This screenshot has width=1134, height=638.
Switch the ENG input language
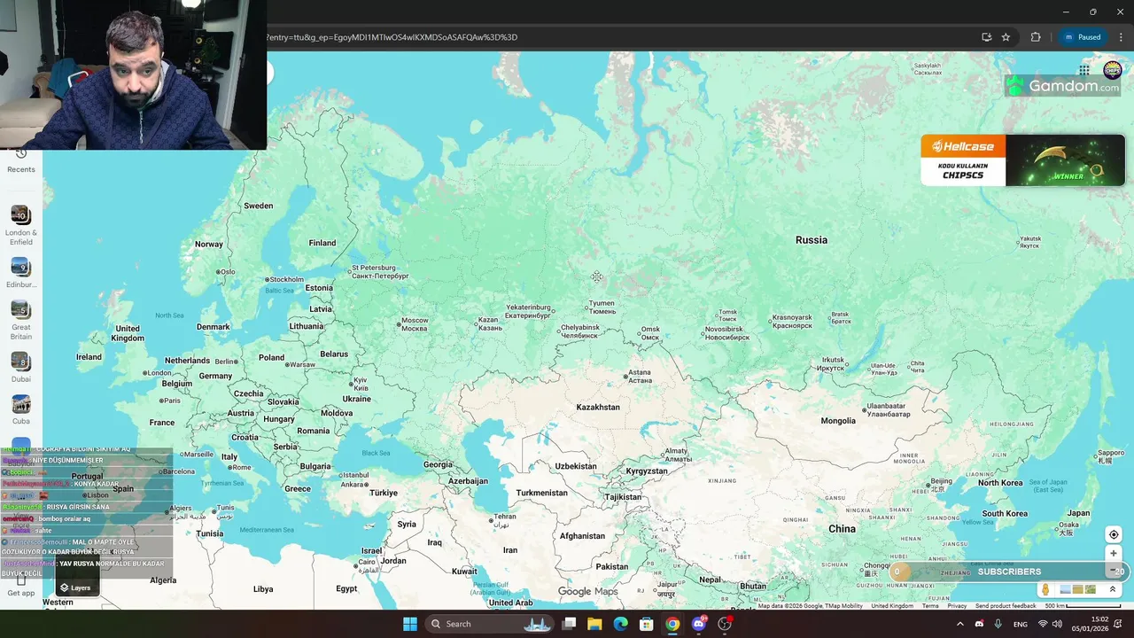(x=1021, y=624)
